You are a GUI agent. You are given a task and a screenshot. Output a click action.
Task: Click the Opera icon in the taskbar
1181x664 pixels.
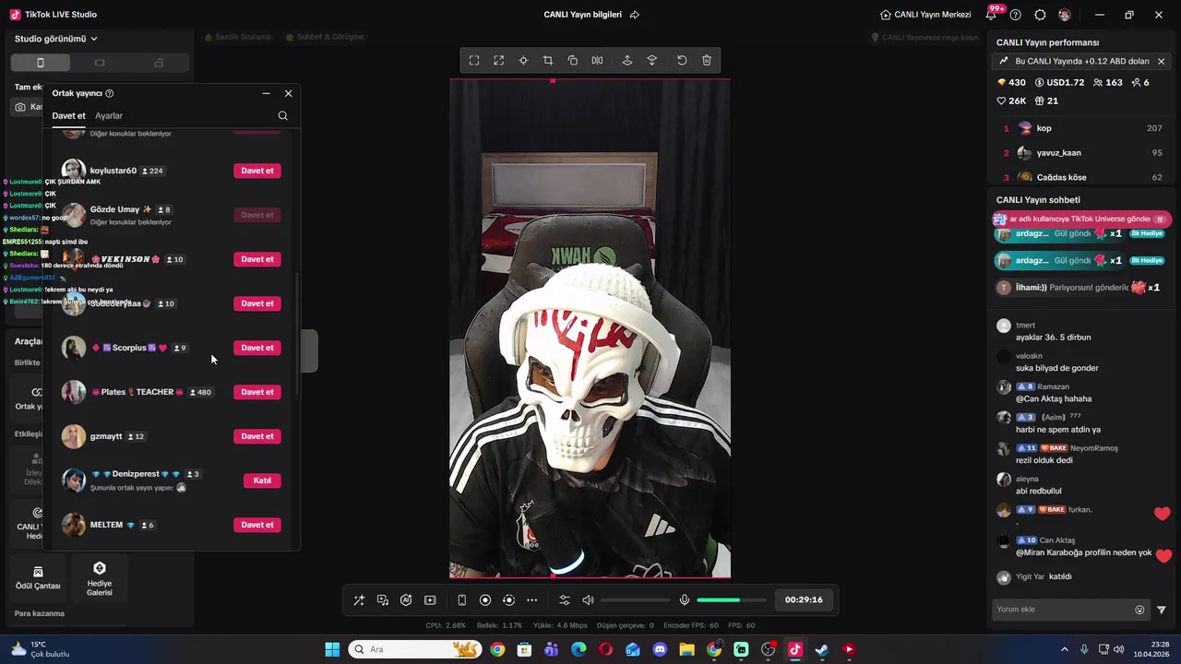point(605,649)
